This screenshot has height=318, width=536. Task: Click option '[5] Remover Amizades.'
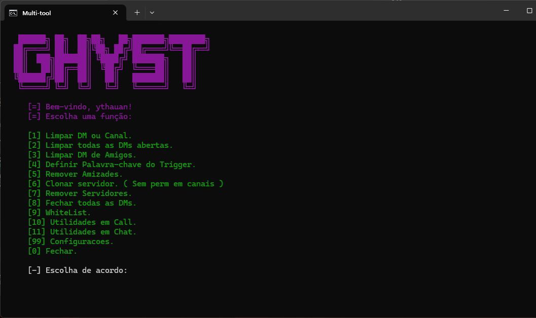pos(76,174)
